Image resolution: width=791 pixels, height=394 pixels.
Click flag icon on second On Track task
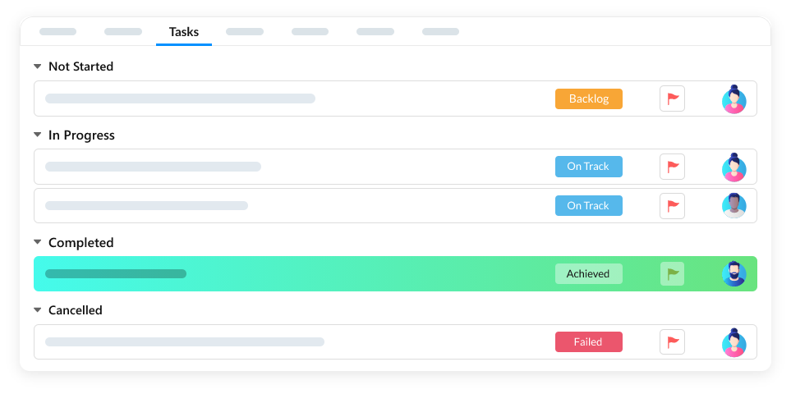click(x=672, y=206)
